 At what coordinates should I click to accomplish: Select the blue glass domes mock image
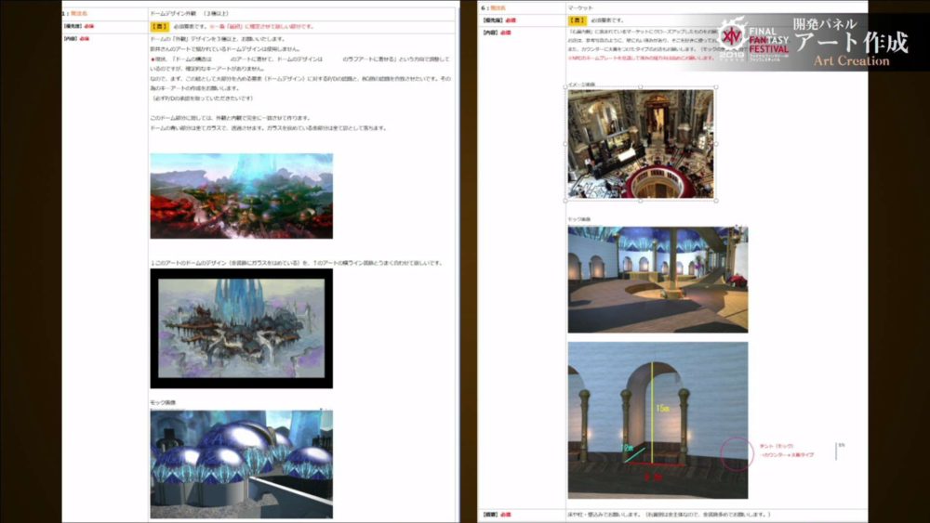[x=241, y=463]
